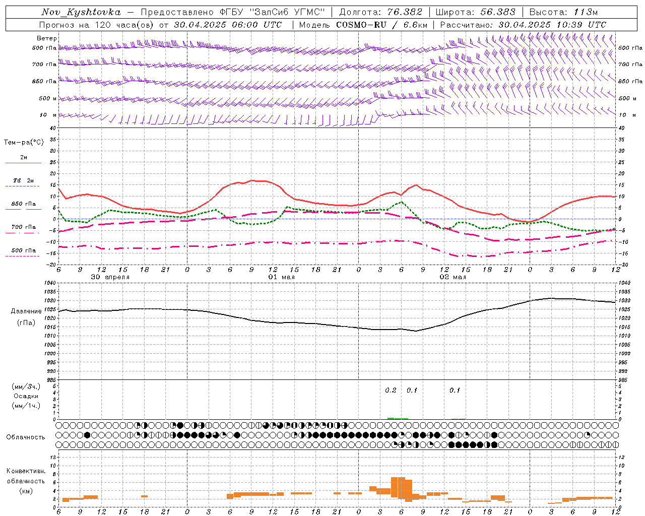
Task: Click the '30 апреля' date label
Action: tap(110, 277)
